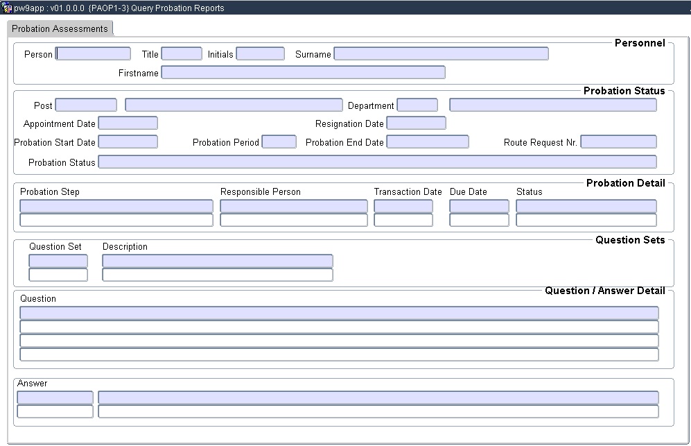This screenshot has width=691, height=446.
Task: Click into the Surname field
Action: [441, 54]
